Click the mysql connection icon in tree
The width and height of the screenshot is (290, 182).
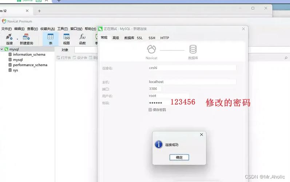[x=6, y=49]
